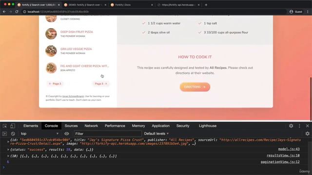
Task: Click the 2 tbsps olive oil ingredient
Action: pyautogui.click(x=158, y=33)
